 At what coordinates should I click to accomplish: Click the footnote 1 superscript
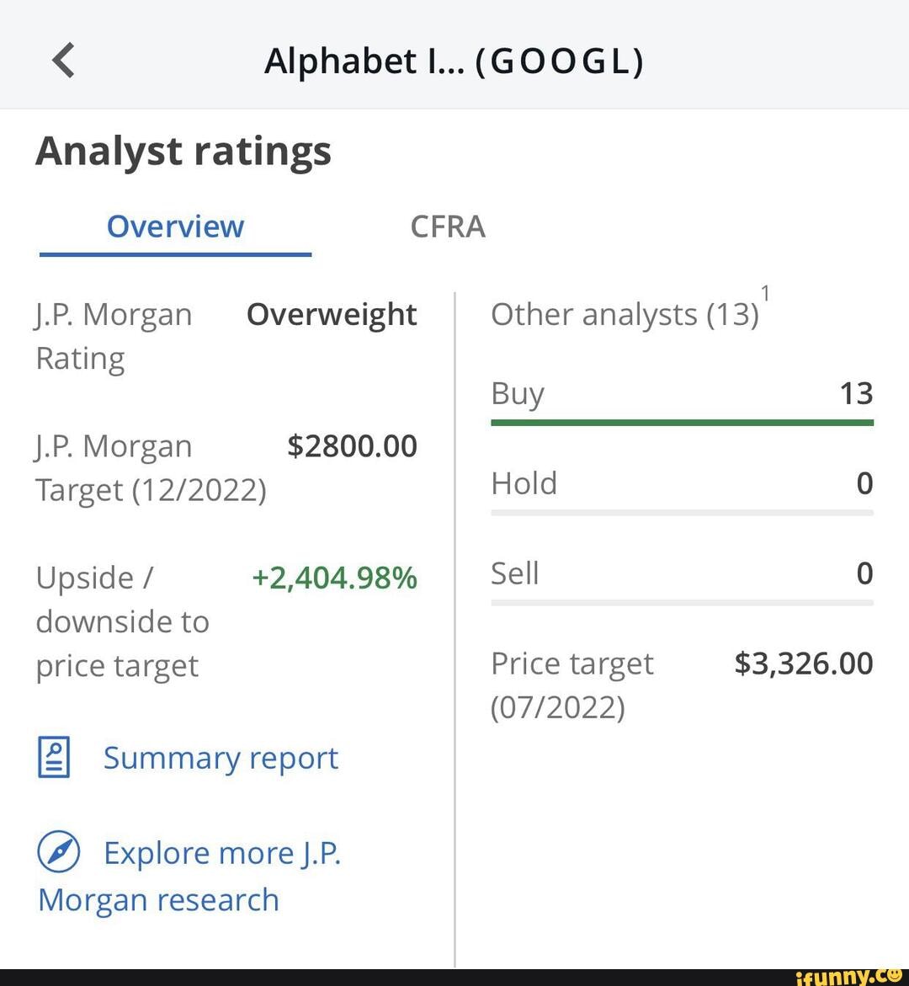click(765, 293)
